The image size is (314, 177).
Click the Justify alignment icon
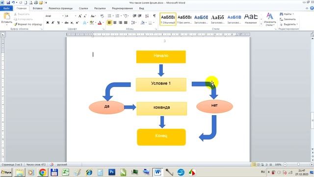[x=126, y=23]
